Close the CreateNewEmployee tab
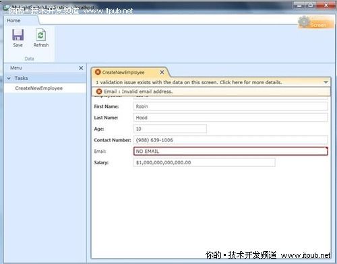The height and width of the screenshot is (264, 337). pyautogui.click(x=162, y=72)
